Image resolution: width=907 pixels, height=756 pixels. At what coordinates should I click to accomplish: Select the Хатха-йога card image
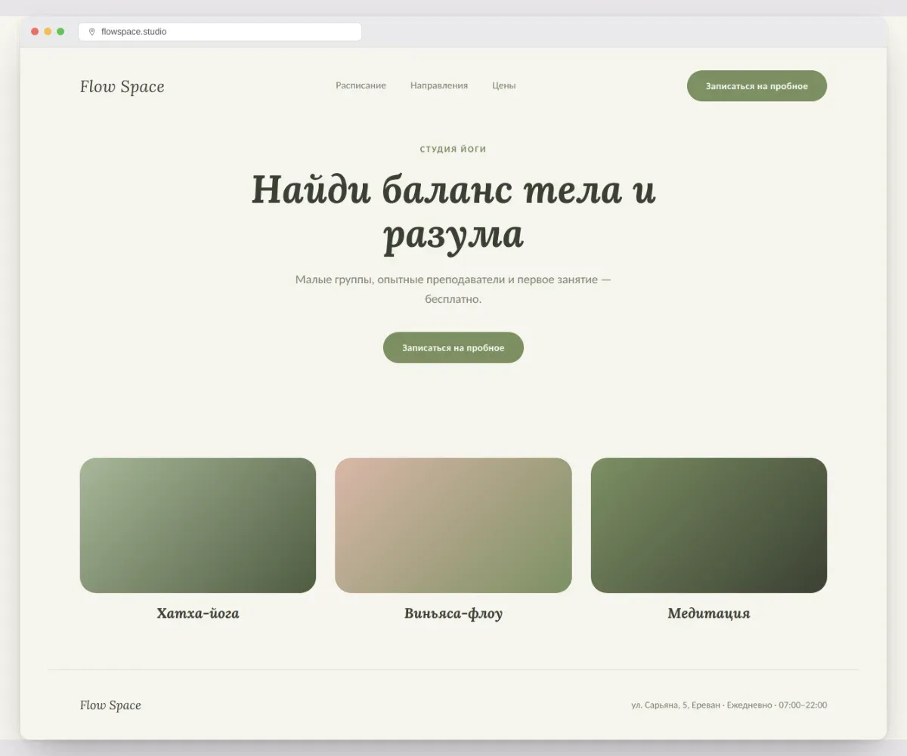198,525
